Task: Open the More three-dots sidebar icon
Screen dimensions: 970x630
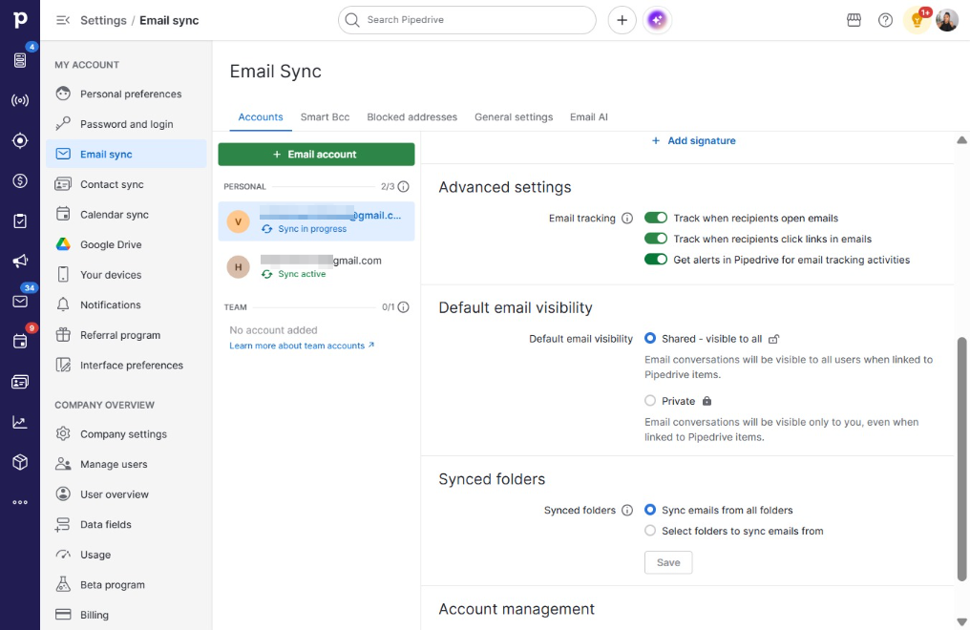Action: (x=20, y=502)
